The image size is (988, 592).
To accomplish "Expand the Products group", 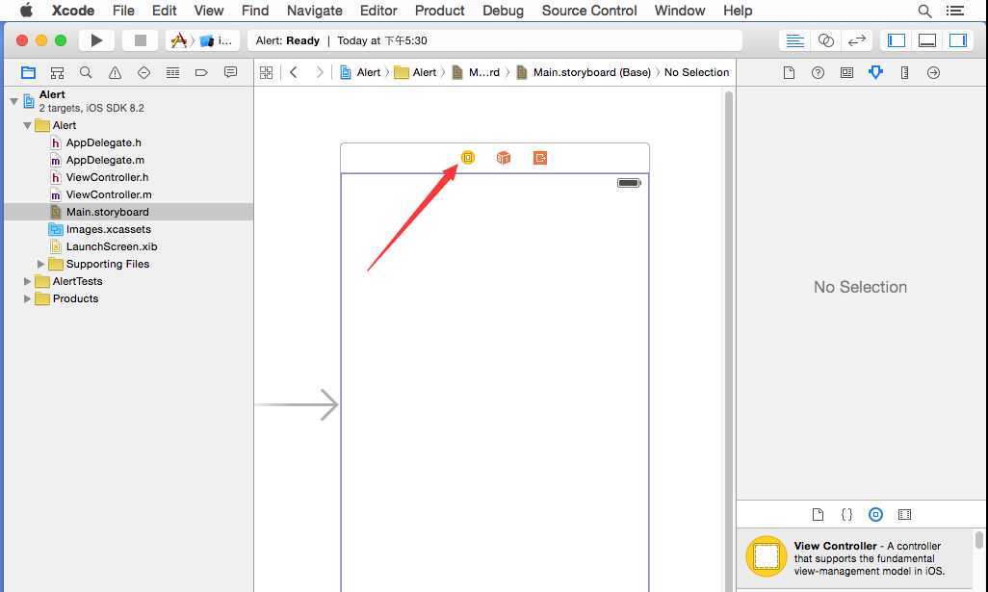I will click(27, 298).
